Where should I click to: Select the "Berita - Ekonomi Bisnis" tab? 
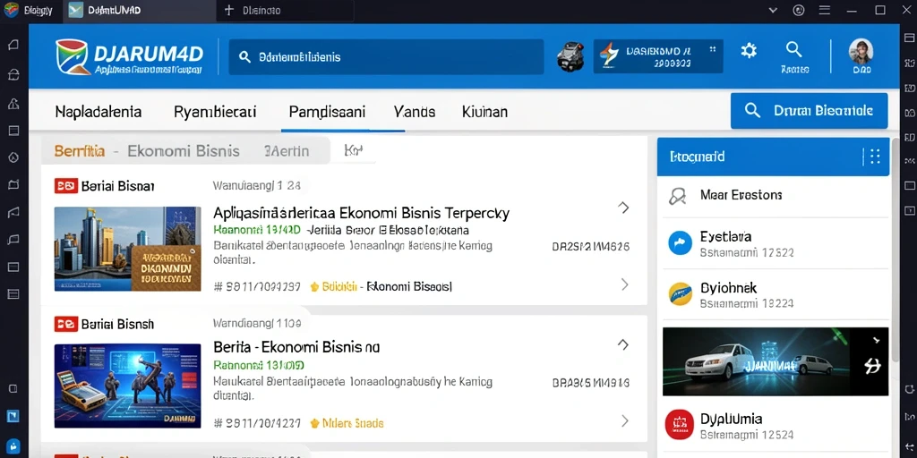pyautogui.click(x=147, y=151)
